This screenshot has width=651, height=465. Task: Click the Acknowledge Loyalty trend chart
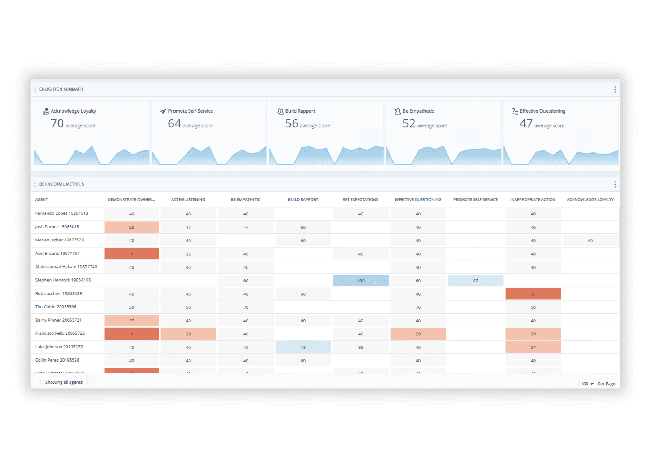click(x=92, y=156)
